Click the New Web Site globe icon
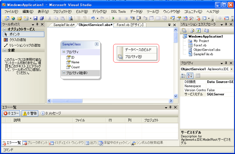 [13, 18]
